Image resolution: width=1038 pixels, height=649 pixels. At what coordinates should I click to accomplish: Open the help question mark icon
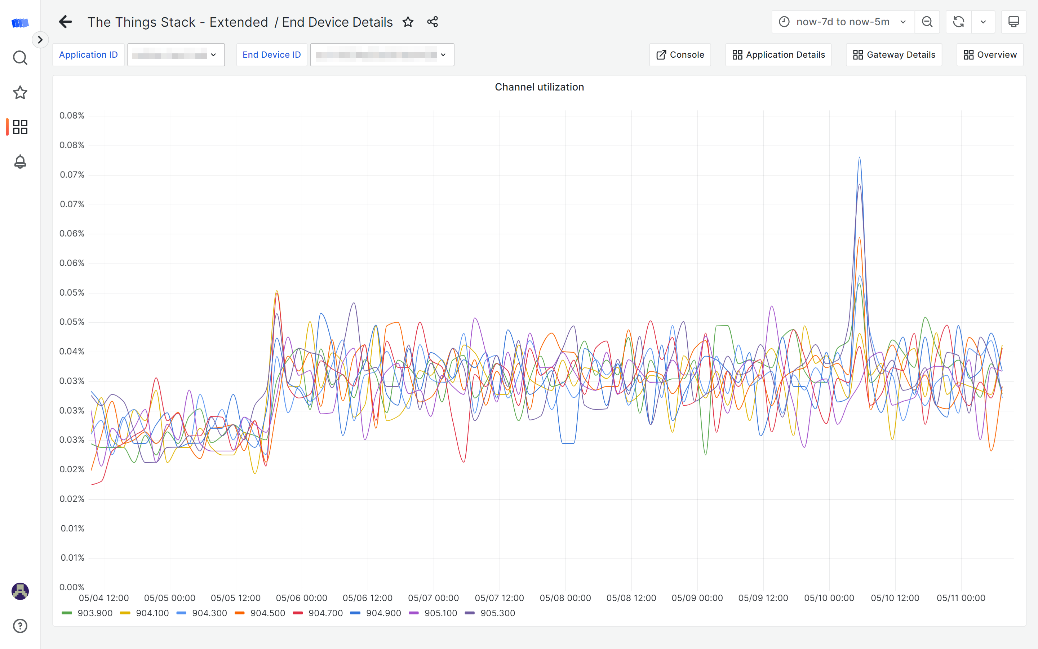tap(20, 626)
